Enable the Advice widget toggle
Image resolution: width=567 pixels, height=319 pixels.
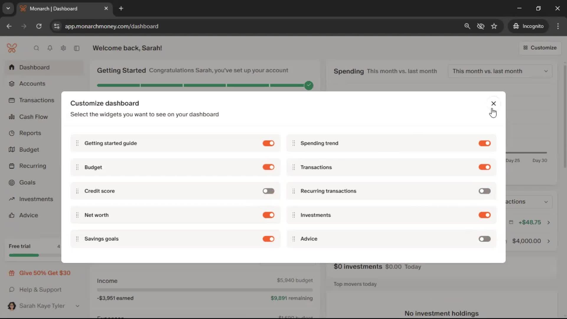point(484,239)
